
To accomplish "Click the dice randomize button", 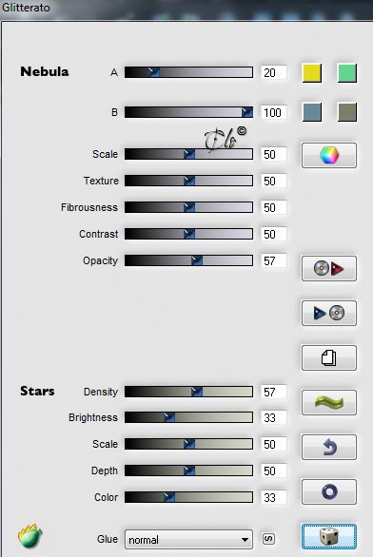I will pyautogui.click(x=329, y=536).
